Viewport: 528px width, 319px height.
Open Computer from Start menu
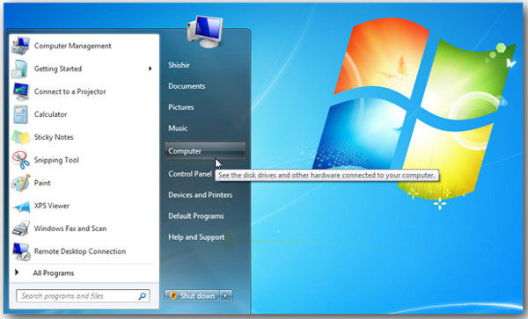(x=205, y=151)
